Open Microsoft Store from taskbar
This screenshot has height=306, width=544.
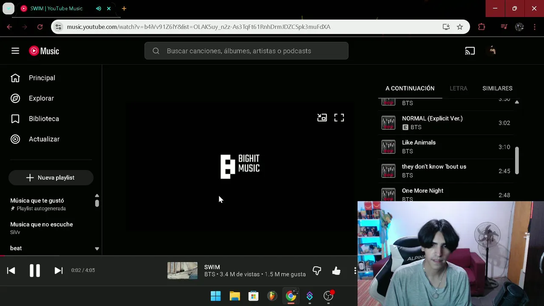point(253,296)
